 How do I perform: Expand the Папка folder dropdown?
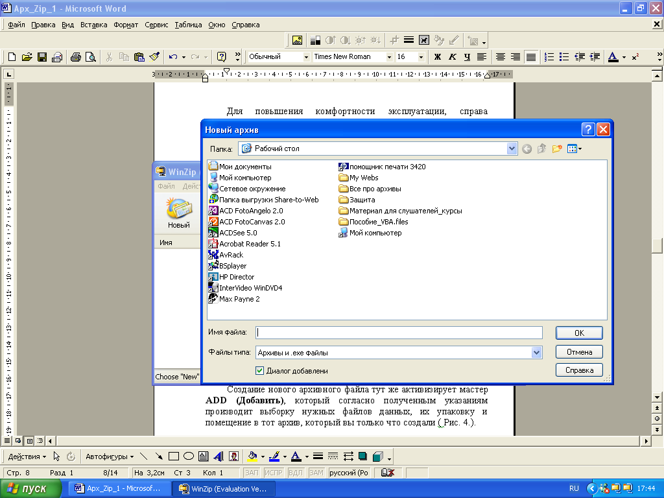tap(512, 148)
